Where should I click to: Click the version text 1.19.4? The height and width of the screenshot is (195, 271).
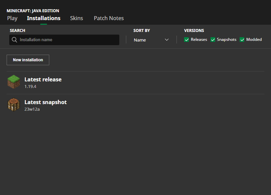click(x=30, y=87)
